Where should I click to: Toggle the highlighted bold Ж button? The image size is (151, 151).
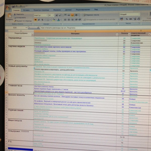point(35,20)
